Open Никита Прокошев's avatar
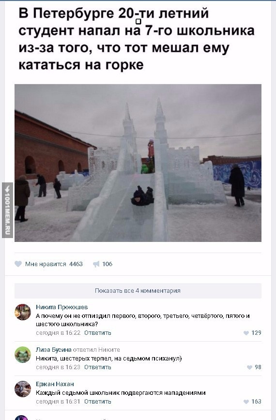The height and width of the screenshot is (420, 276). [23, 312]
